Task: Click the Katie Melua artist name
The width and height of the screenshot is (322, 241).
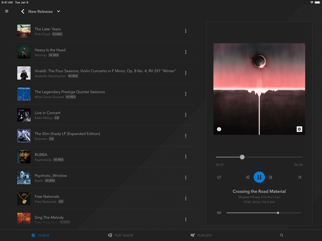Action: 43,118
